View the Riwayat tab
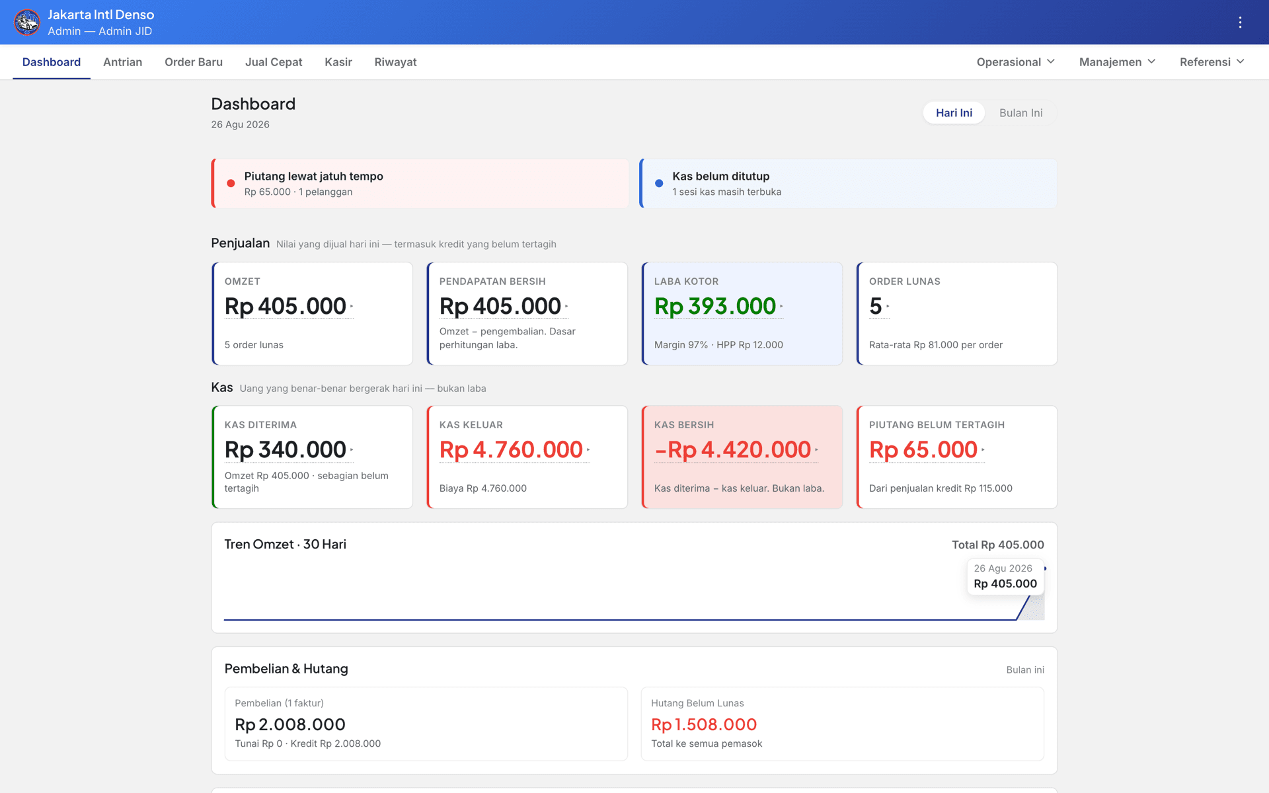The height and width of the screenshot is (793, 1269). [395, 62]
